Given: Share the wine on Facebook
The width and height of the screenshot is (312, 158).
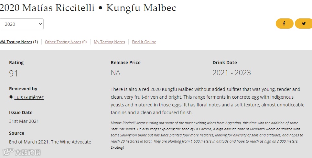Looking at the screenshot, I should (284, 24).
